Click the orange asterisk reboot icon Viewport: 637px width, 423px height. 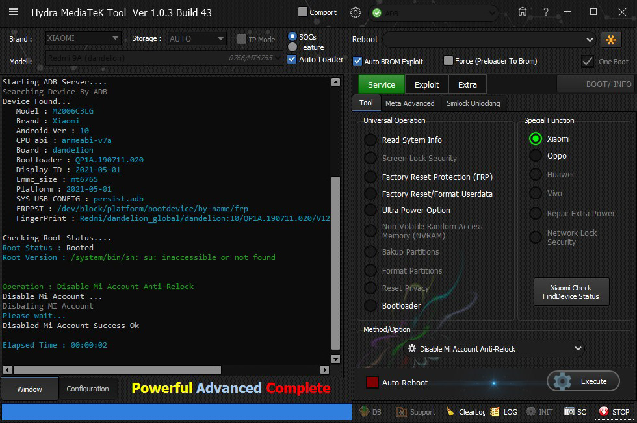611,40
